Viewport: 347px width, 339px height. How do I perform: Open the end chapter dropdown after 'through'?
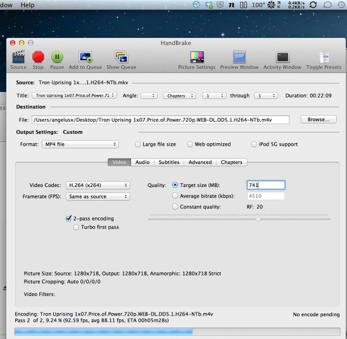click(x=266, y=96)
